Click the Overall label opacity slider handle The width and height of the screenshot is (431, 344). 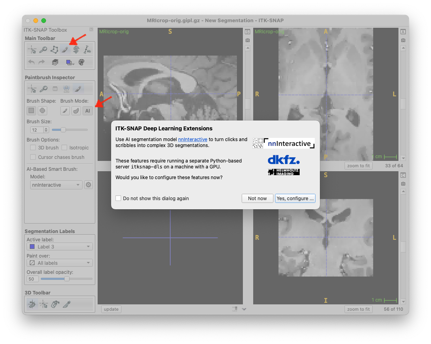point(67,279)
